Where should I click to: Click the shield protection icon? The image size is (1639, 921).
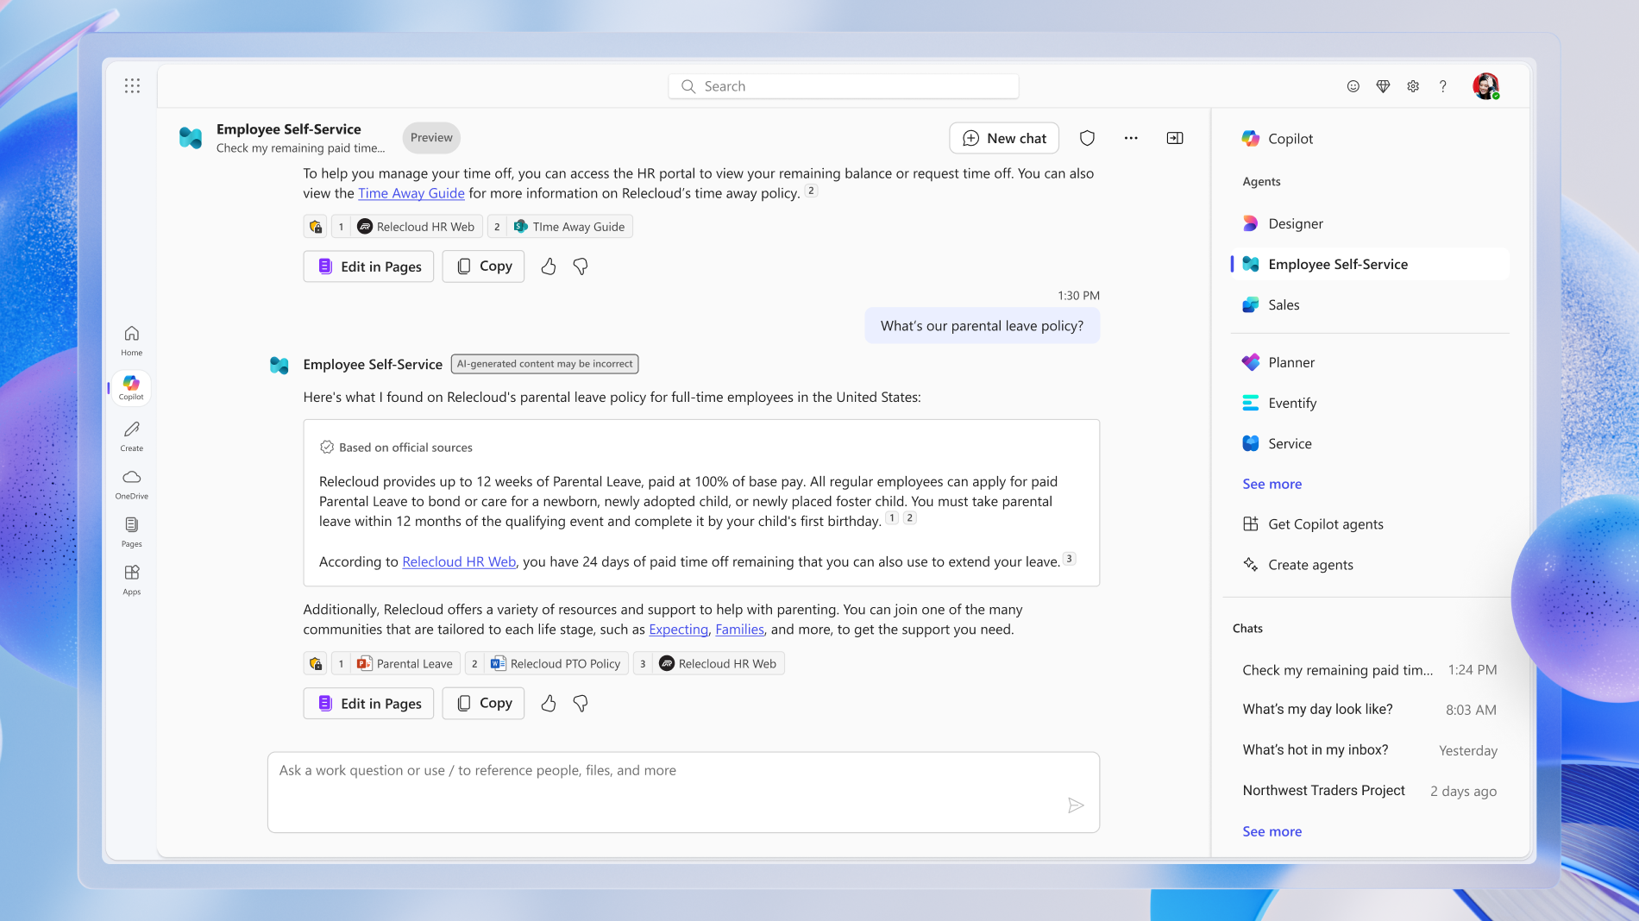[1087, 138]
